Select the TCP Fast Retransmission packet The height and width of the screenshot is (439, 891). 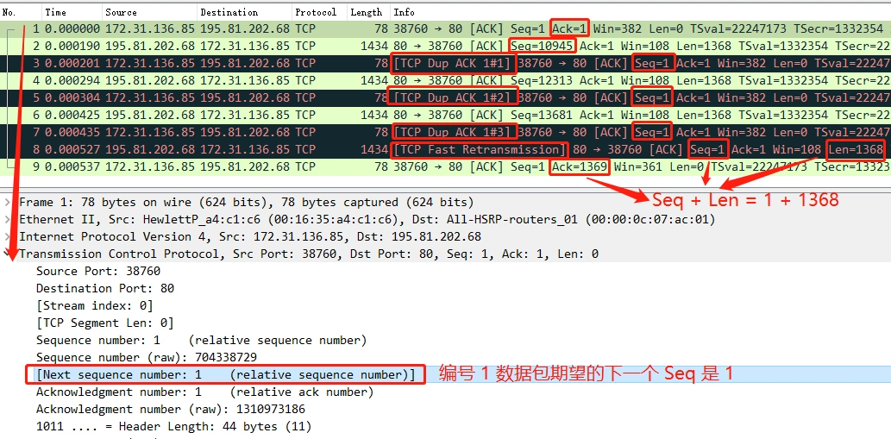pyautogui.click(x=445, y=150)
